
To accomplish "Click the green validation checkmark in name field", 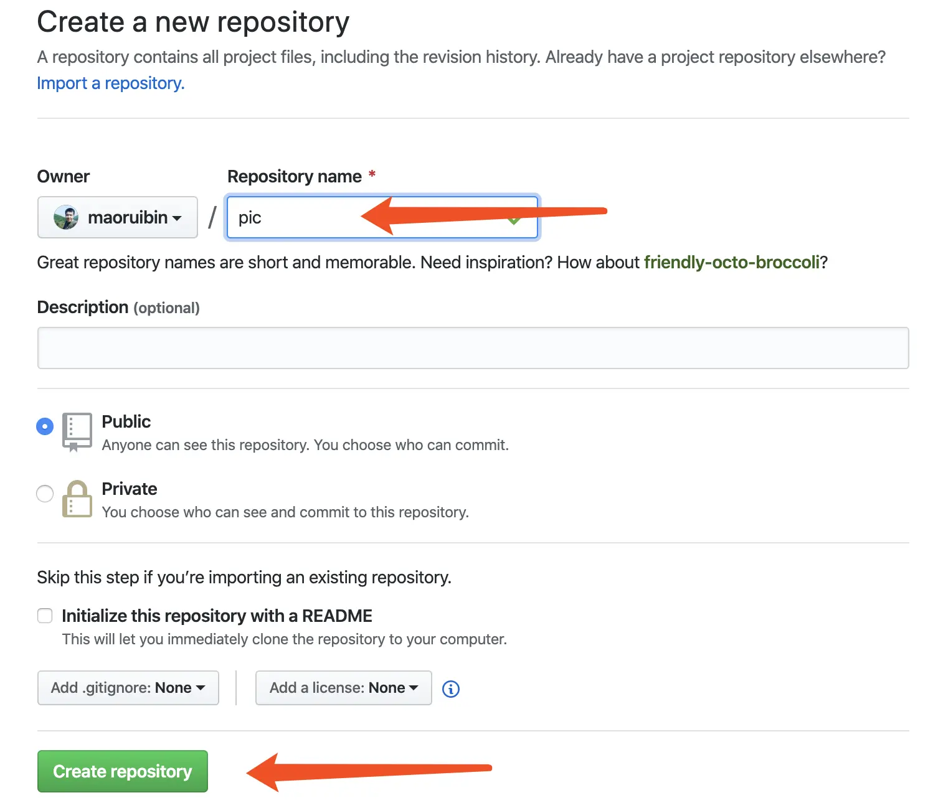I will 514,220.
